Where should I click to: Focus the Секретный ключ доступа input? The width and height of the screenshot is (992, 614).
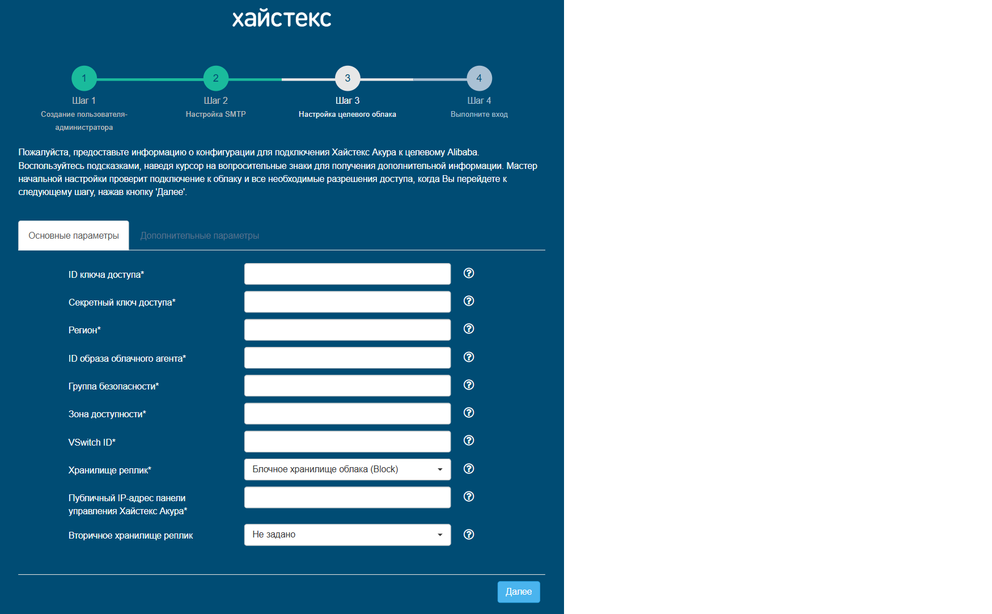(x=347, y=302)
